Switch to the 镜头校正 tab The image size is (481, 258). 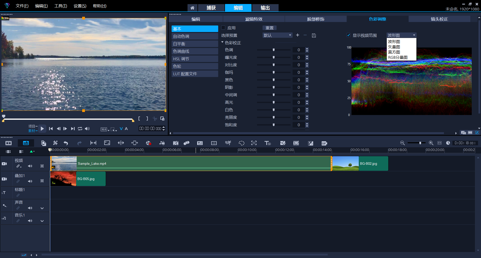[x=439, y=19]
